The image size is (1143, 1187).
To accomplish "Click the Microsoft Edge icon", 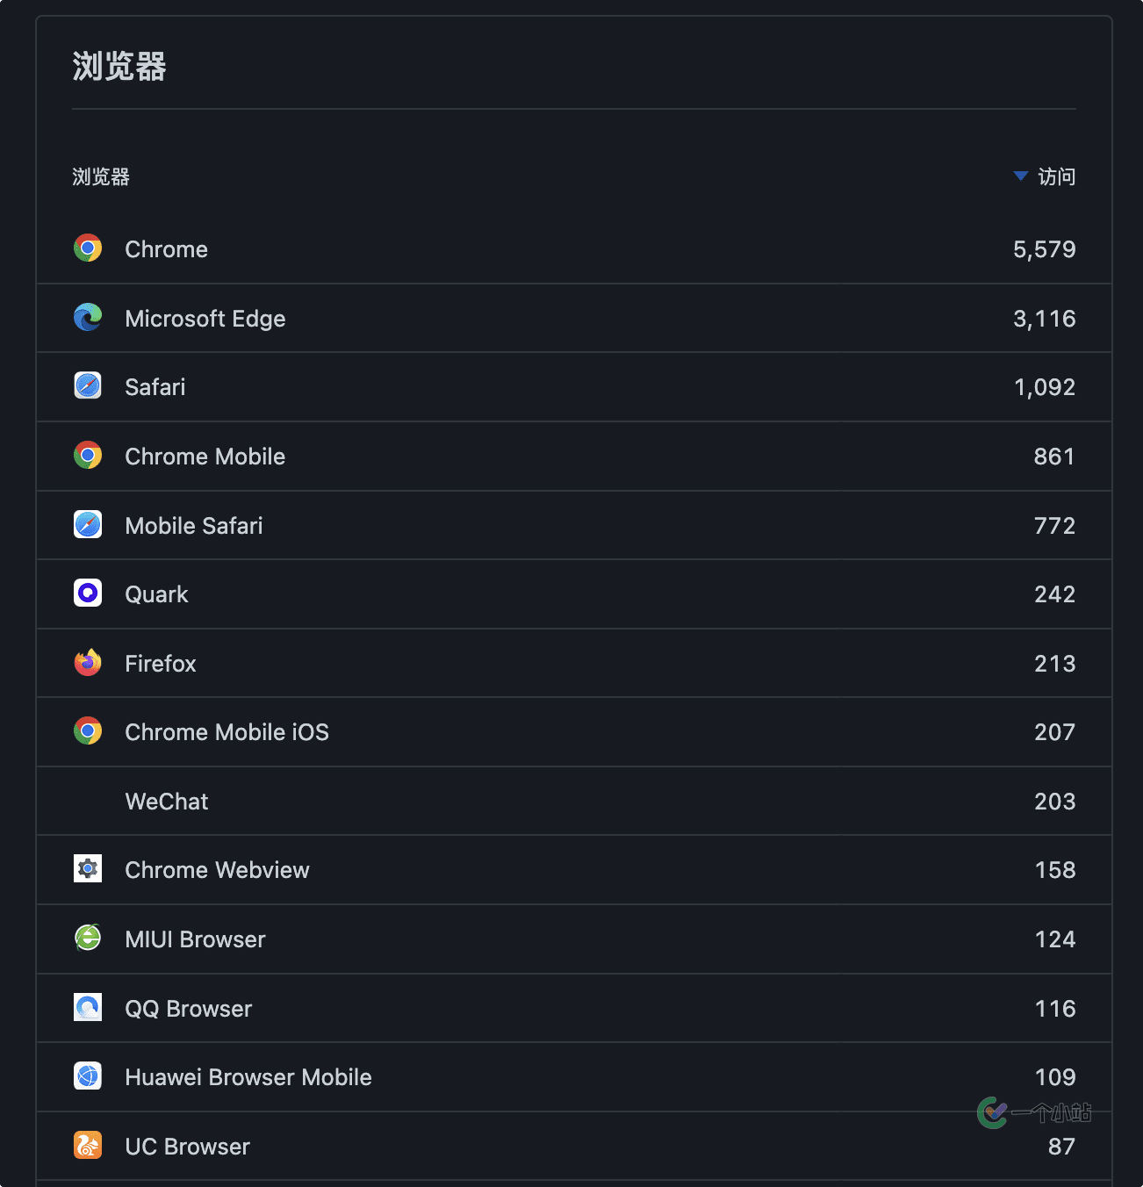I will coord(88,318).
